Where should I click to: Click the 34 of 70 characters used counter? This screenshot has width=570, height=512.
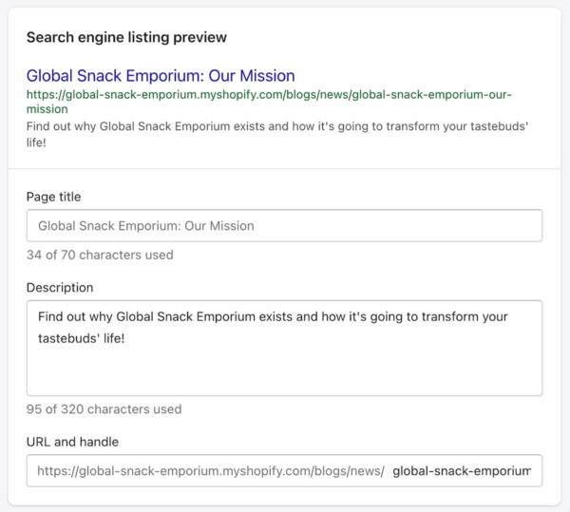[x=100, y=255]
